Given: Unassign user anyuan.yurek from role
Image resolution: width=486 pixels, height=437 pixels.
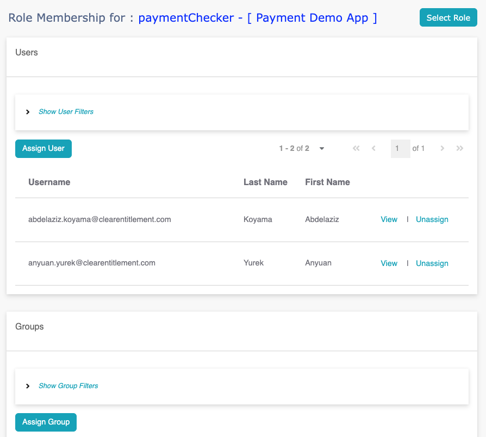Looking at the screenshot, I should click(x=432, y=263).
